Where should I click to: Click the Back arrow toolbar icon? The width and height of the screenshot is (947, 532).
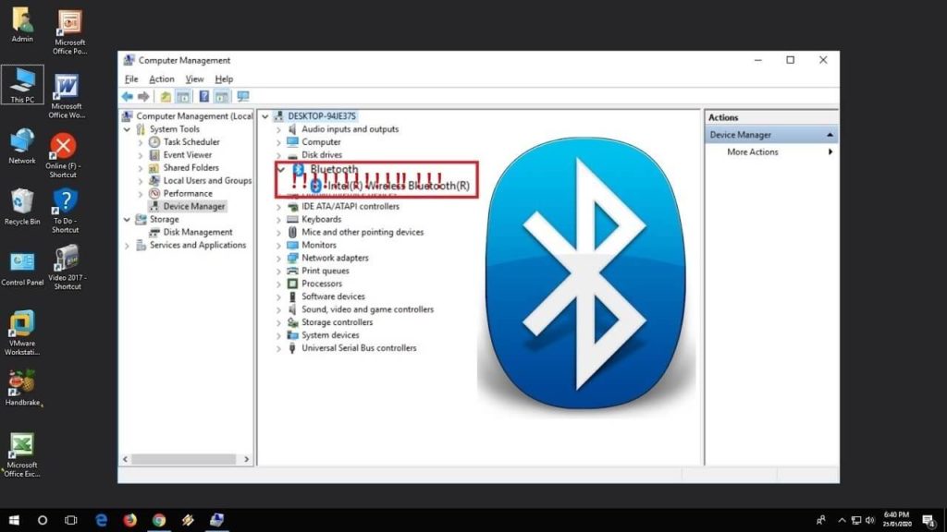128,96
